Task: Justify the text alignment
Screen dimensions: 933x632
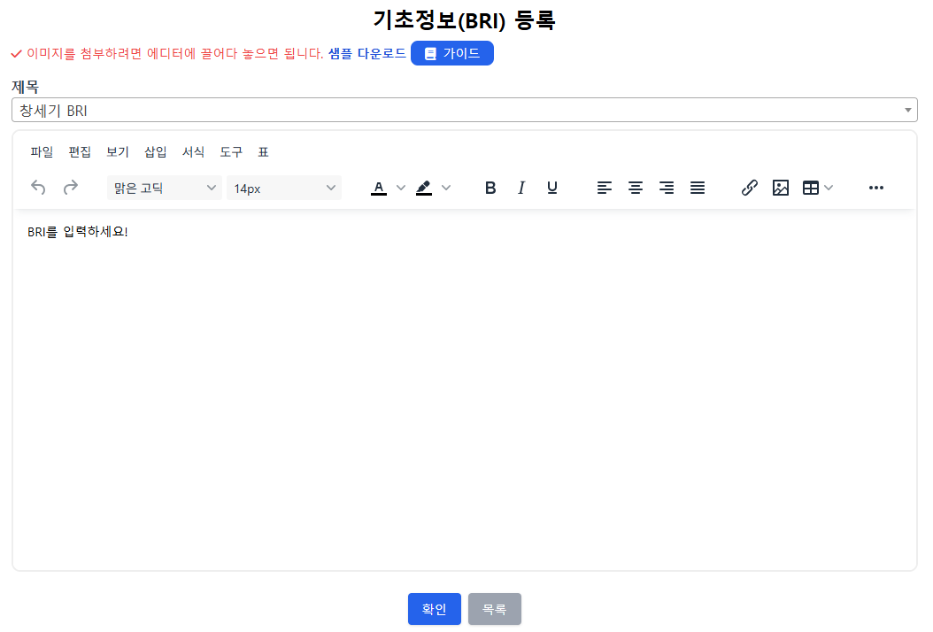Action: click(x=698, y=188)
